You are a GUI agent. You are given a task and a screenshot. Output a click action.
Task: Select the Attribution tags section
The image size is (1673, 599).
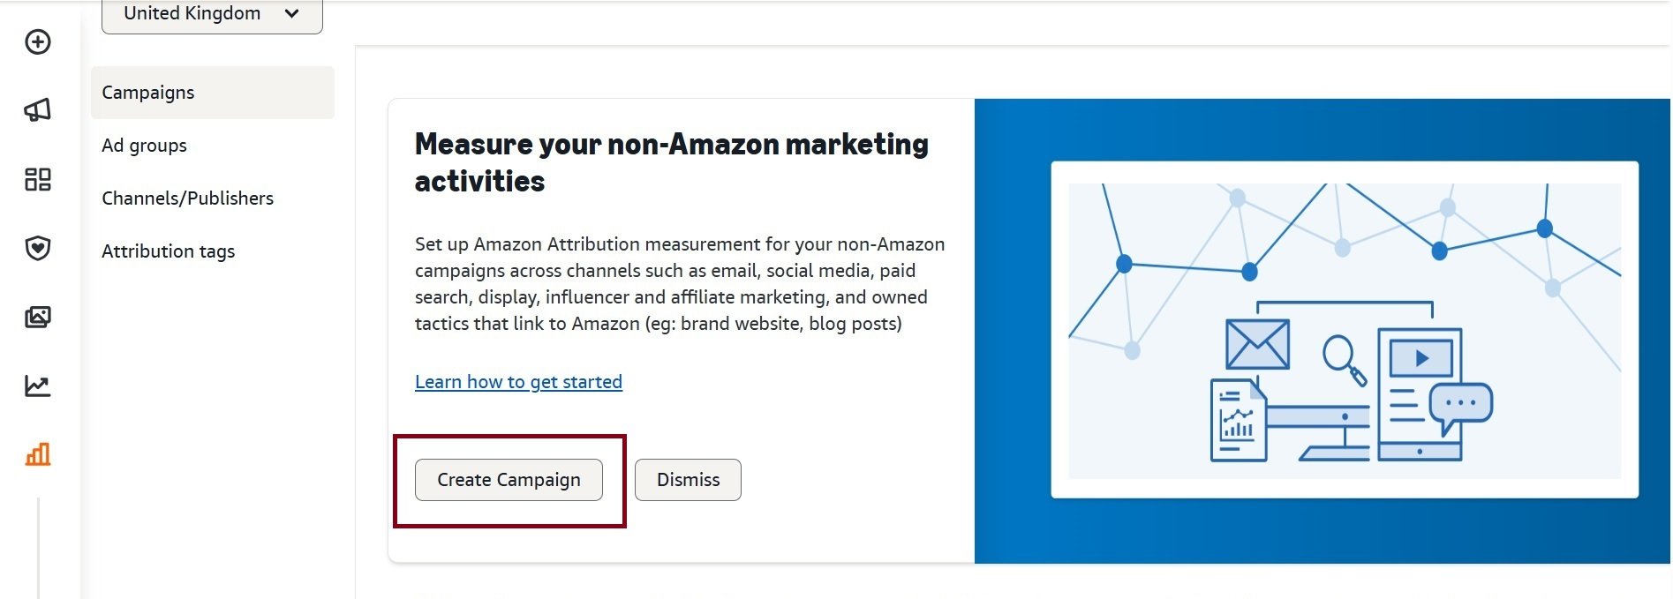point(168,251)
